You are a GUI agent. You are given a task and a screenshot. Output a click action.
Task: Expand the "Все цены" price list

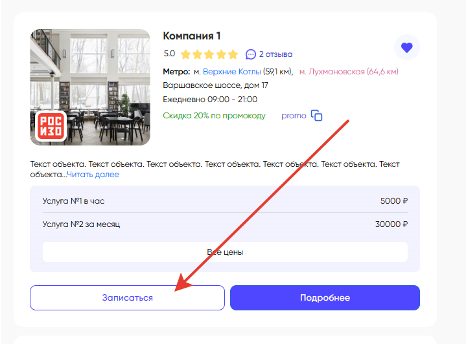[x=225, y=252]
